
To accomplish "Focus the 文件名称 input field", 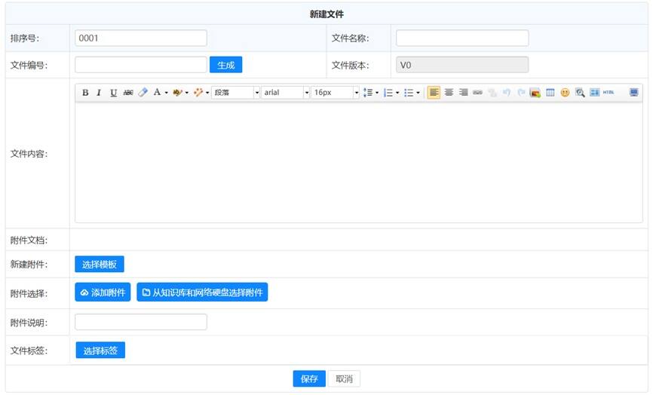I will tap(462, 38).
